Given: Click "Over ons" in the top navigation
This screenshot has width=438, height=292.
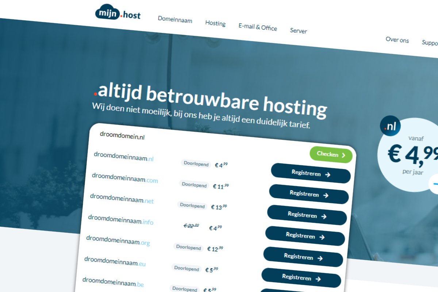Looking at the screenshot, I should click(x=397, y=40).
